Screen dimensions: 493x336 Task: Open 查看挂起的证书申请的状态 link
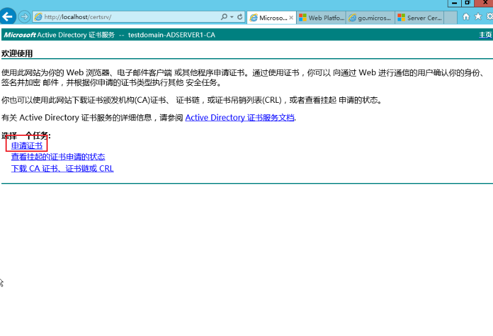click(x=58, y=157)
